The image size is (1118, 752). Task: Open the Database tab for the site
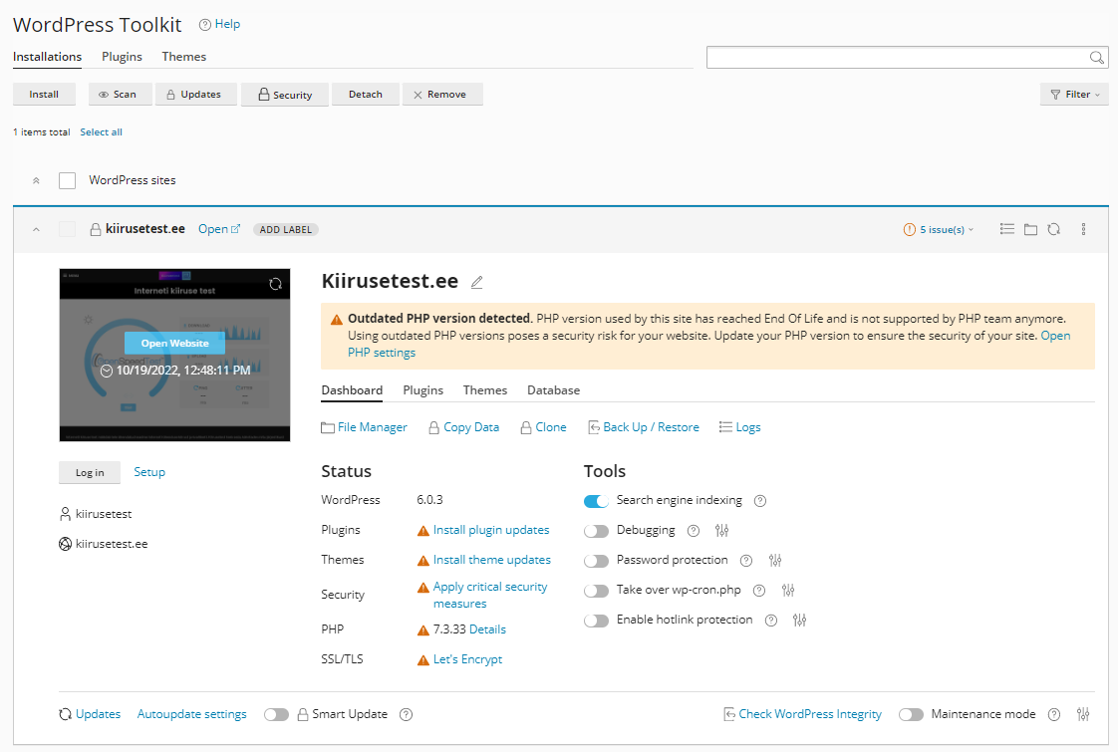click(553, 389)
